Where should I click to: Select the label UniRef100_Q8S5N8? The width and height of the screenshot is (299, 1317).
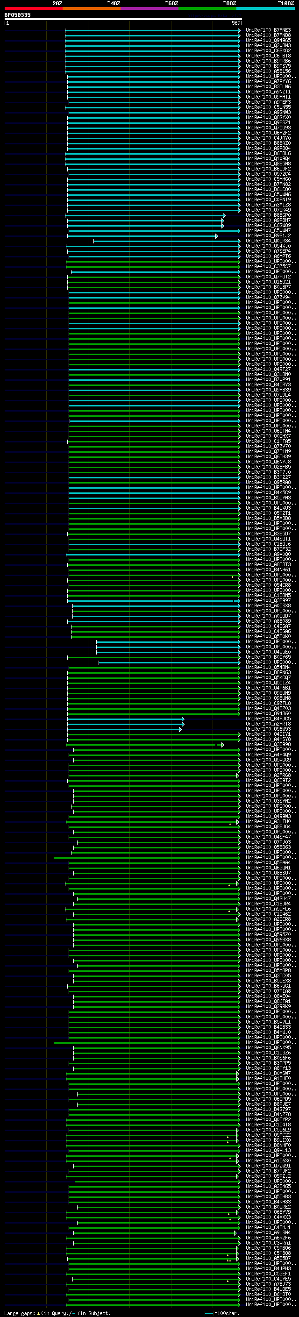click(268, 164)
